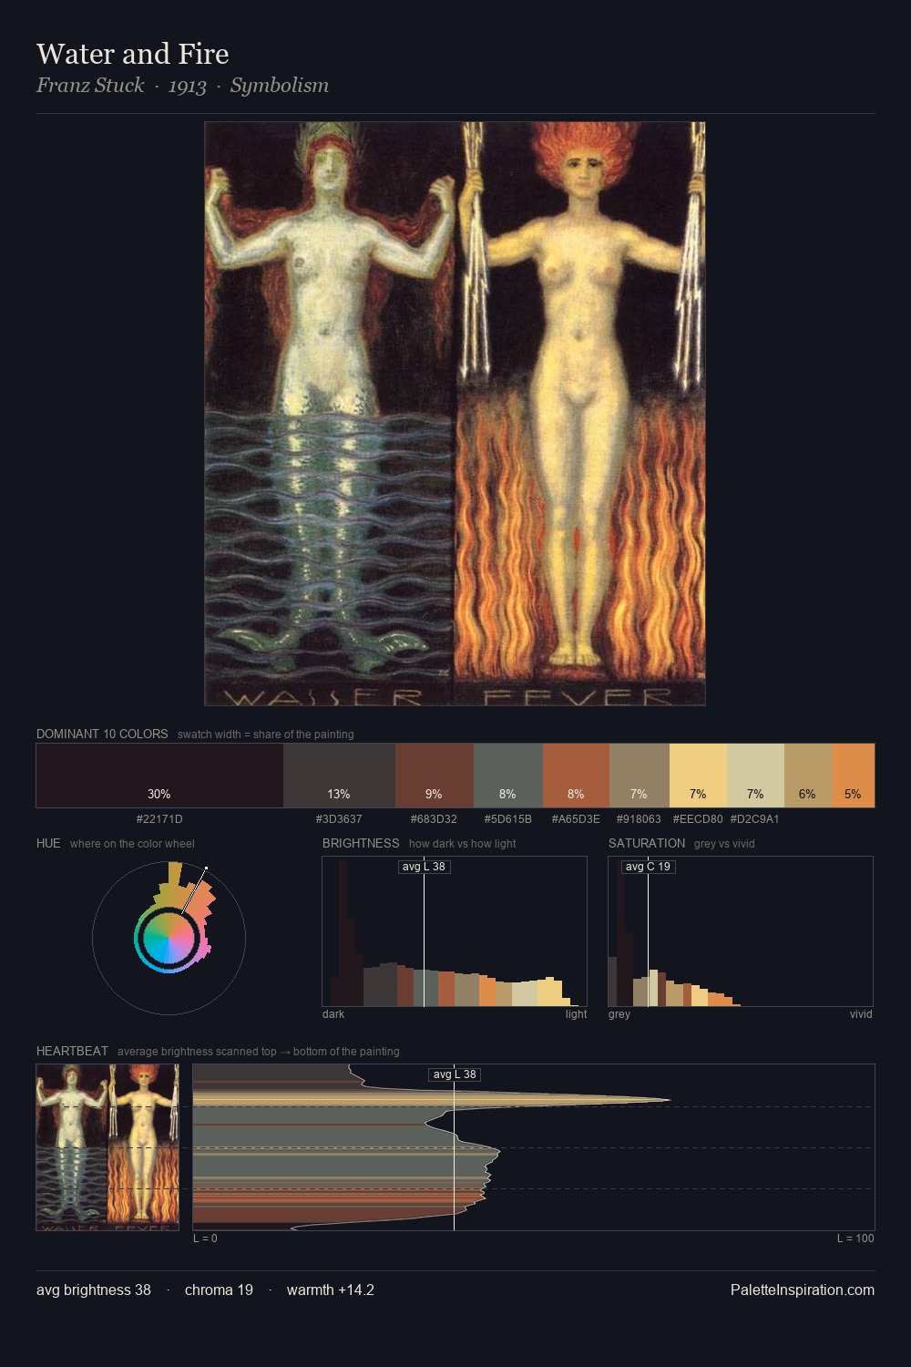This screenshot has height=1367, width=911.
Task: Click the SATURATION section heading
Action: pyautogui.click(x=647, y=843)
